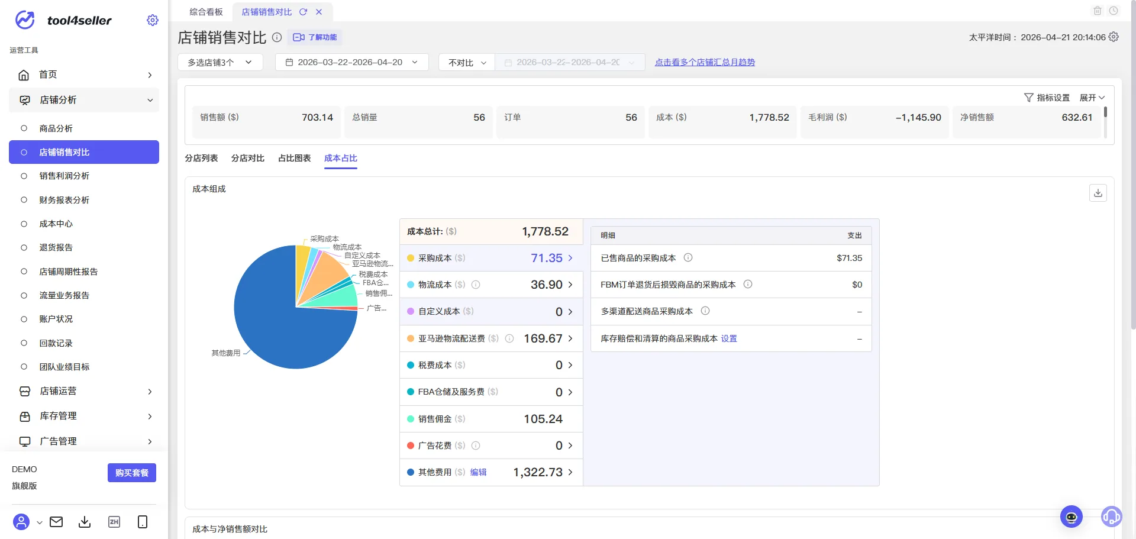The height and width of the screenshot is (539, 1136).
Task: Click the info icon beside 已售商品的采购成本
Action: 688,257
